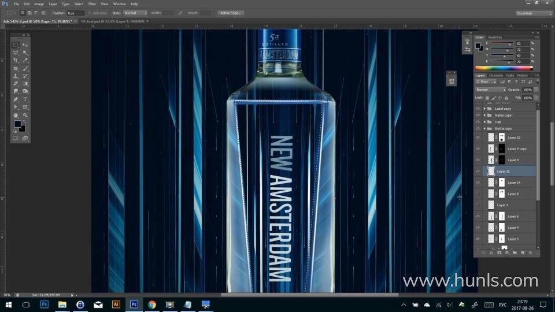
Task: Switch to the Paths tab
Action: click(510, 76)
